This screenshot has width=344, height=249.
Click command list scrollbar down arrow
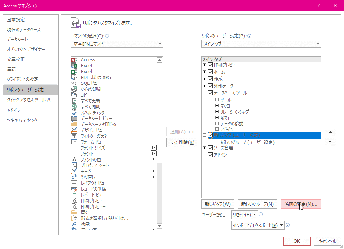coord(160,226)
